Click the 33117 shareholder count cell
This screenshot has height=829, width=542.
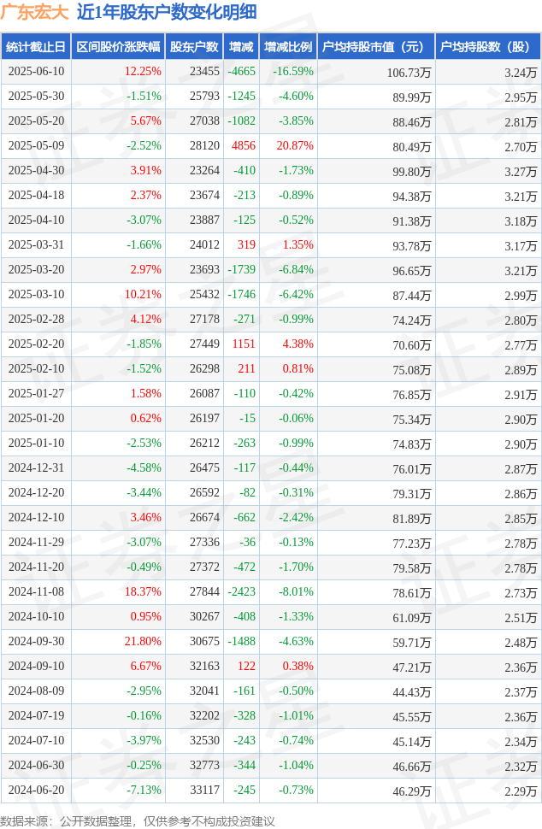pos(204,790)
